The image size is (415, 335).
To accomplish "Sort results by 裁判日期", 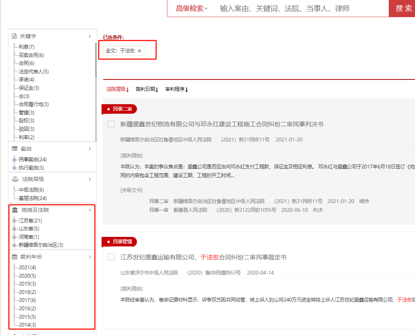I will point(147,89).
